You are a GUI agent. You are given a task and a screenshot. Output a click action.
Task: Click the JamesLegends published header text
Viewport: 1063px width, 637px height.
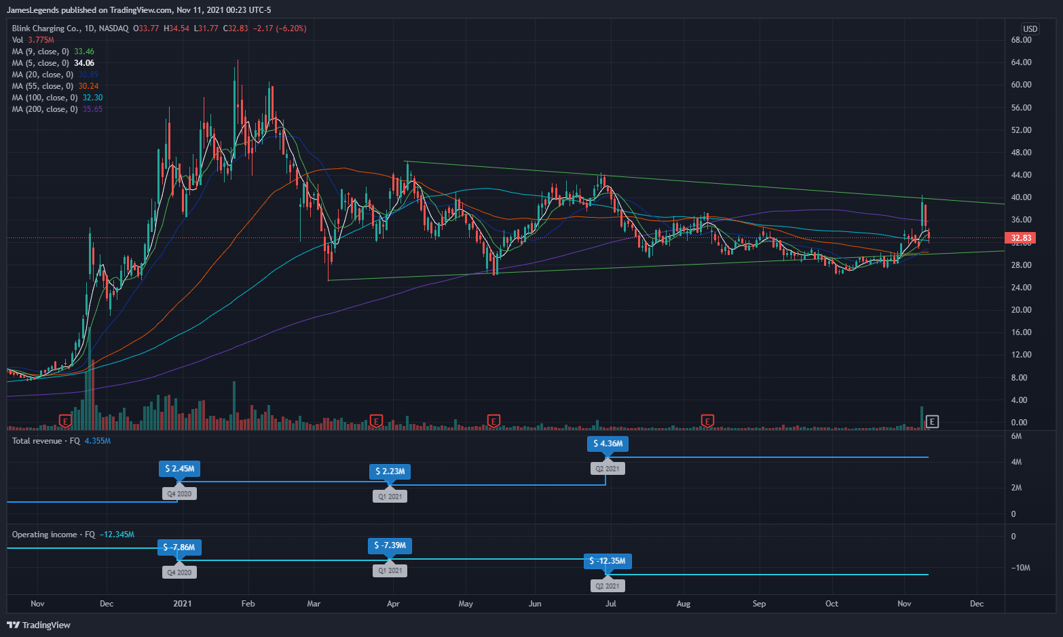pyautogui.click(x=138, y=10)
